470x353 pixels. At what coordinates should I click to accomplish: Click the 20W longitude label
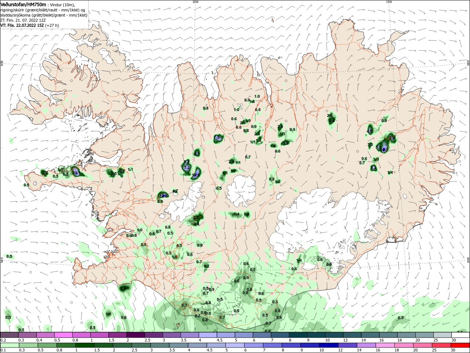(195, 2)
